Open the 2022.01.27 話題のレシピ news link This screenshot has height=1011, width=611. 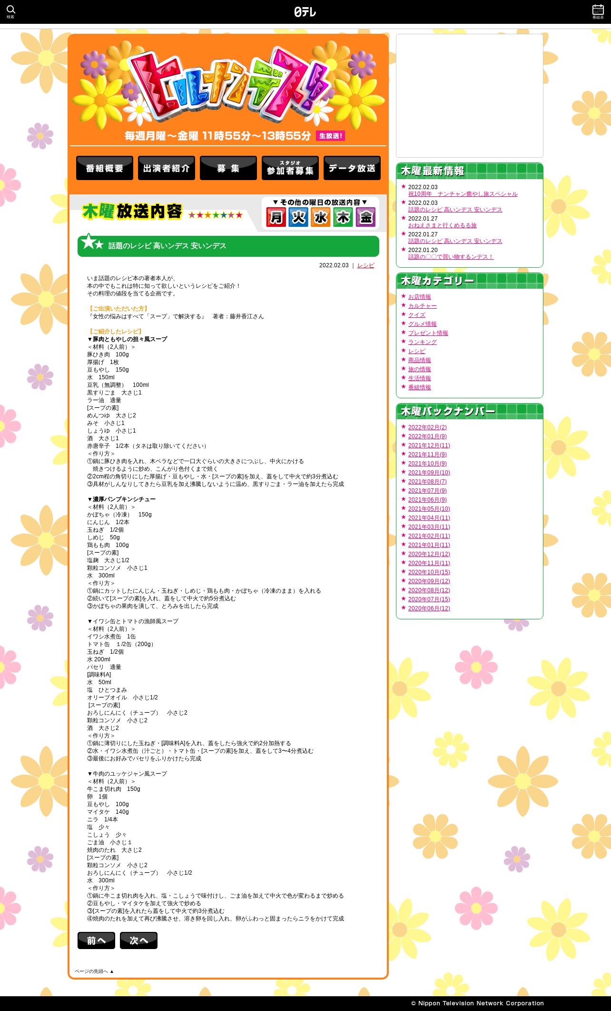pos(455,241)
